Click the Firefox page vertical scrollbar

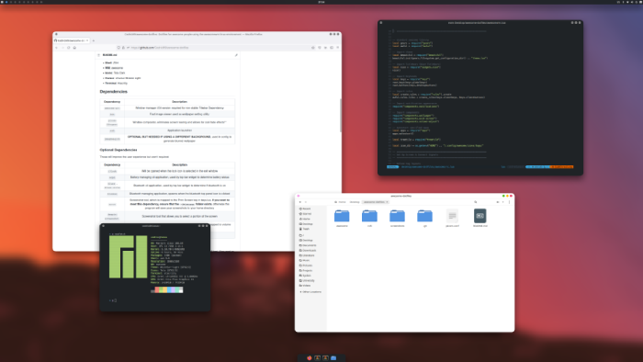pos(341,116)
